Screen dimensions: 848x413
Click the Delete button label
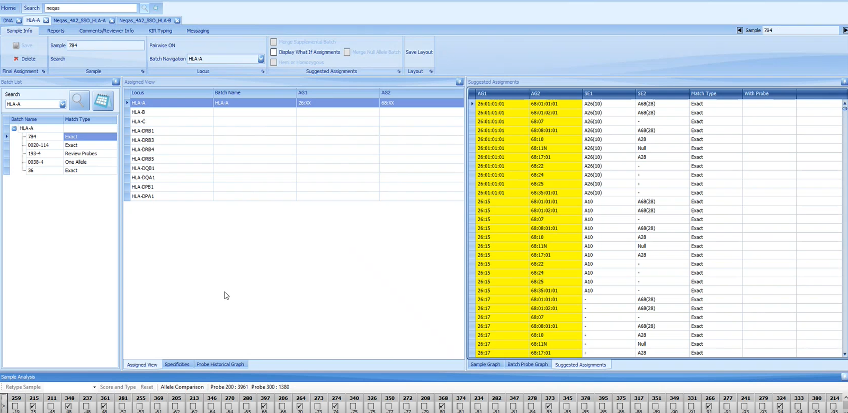click(29, 59)
